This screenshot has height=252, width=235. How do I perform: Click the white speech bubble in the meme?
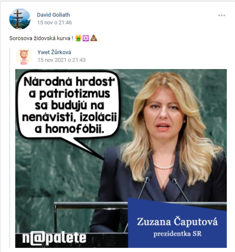[x=69, y=105]
